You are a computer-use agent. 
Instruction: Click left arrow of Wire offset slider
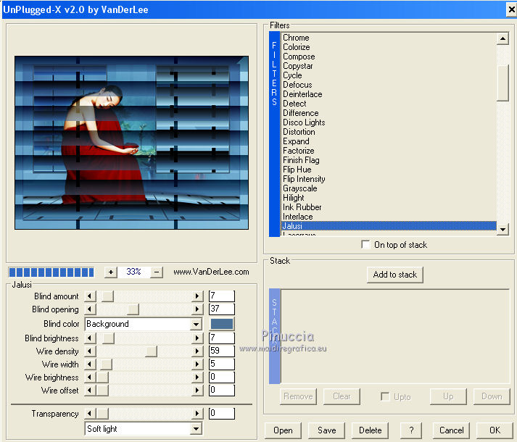(x=90, y=391)
